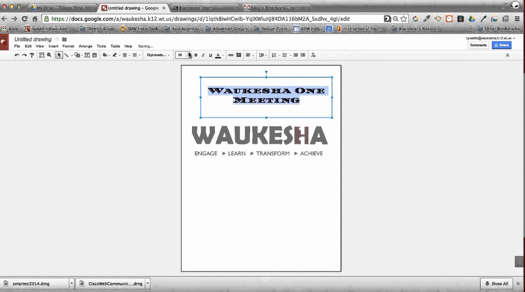Image resolution: width=525 pixels, height=292 pixels.
Task: Open the Table menu
Action: (115, 46)
